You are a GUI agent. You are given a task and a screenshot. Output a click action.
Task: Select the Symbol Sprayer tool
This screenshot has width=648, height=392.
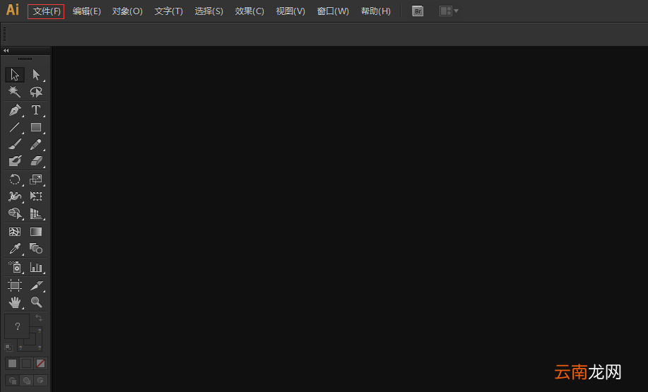click(x=14, y=267)
